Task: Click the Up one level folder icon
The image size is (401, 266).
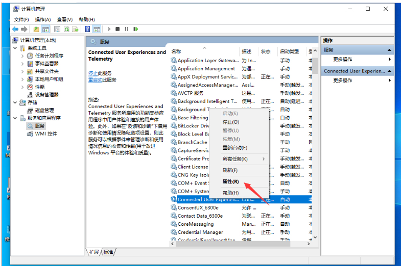Action: point(36,29)
